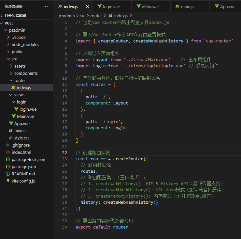Click Vue icon of App.vue in tree
Viewport: 241px width, 239px height.
(11, 123)
